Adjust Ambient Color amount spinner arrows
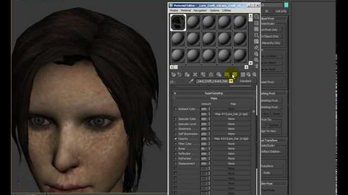 coord(209,109)
